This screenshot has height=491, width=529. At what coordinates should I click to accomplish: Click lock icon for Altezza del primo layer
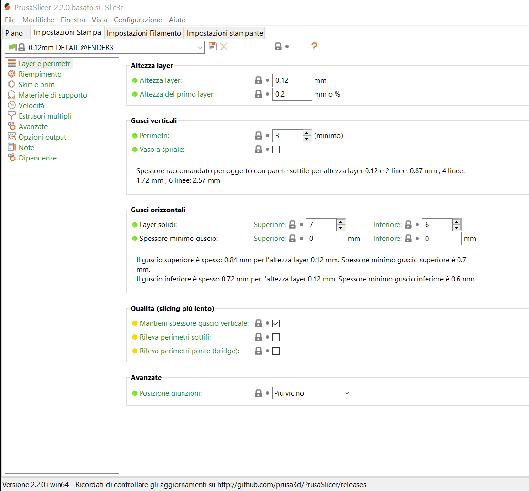[x=258, y=94]
